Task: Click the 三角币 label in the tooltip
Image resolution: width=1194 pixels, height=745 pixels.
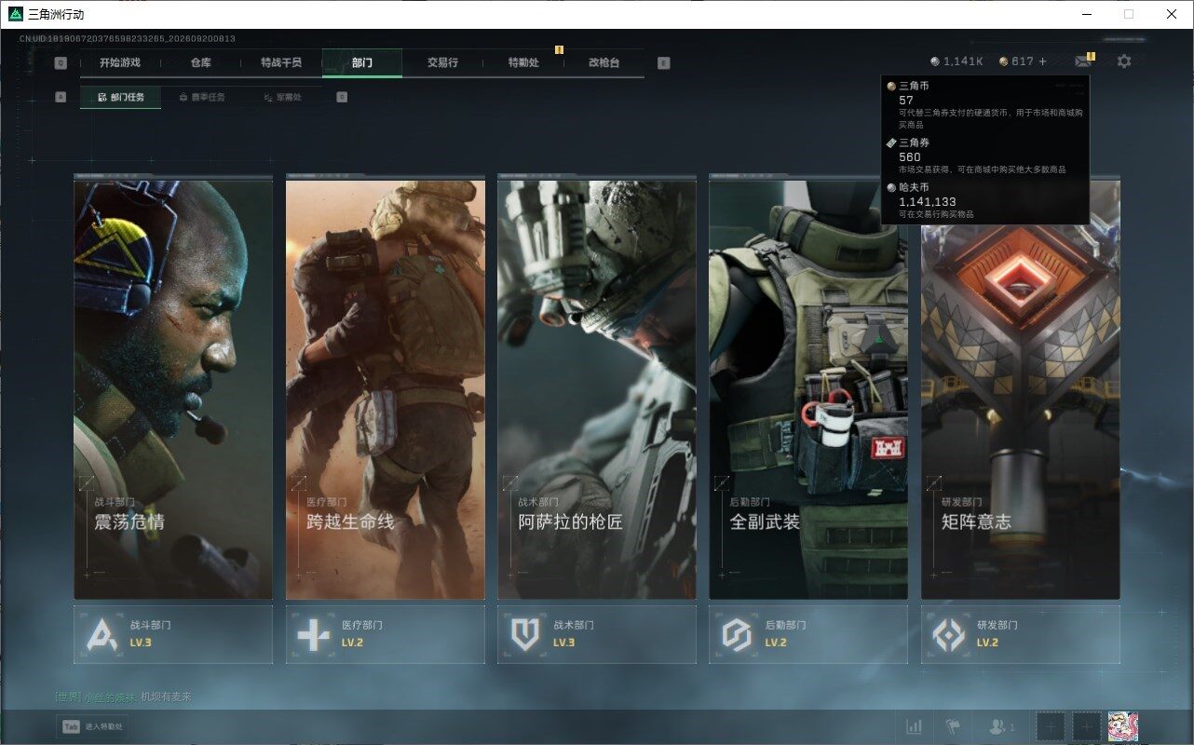Action: tap(914, 86)
